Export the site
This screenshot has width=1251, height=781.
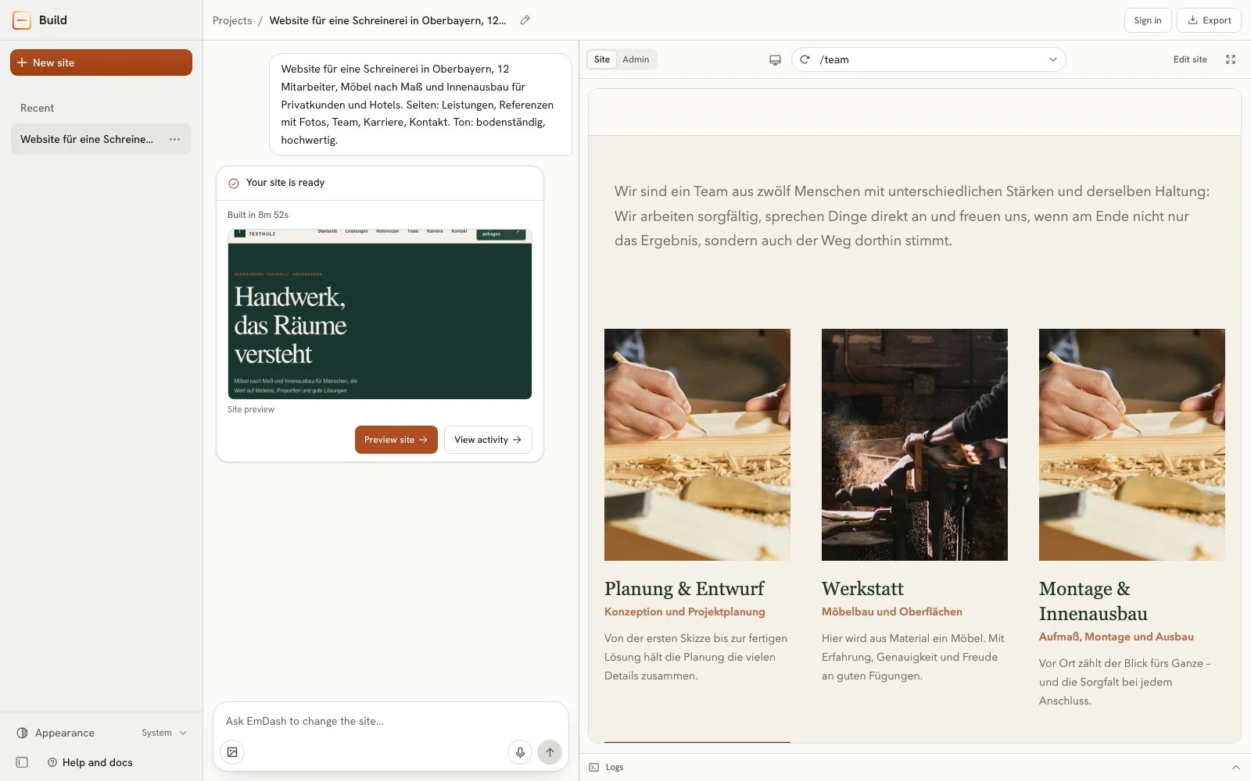(1209, 20)
